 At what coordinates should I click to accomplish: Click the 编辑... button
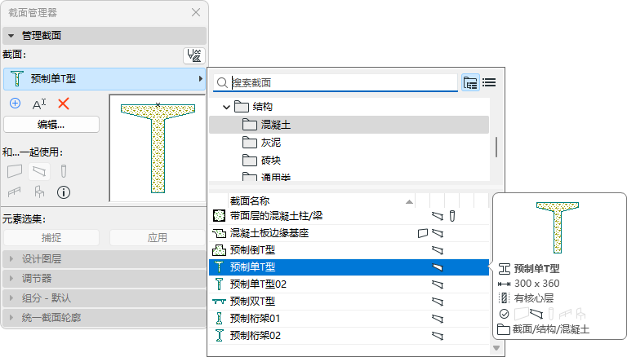[51, 125]
